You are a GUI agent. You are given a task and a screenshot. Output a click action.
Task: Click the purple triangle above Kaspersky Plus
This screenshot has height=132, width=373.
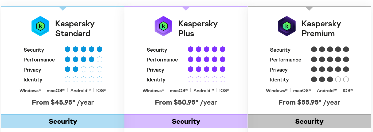[186, 9]
